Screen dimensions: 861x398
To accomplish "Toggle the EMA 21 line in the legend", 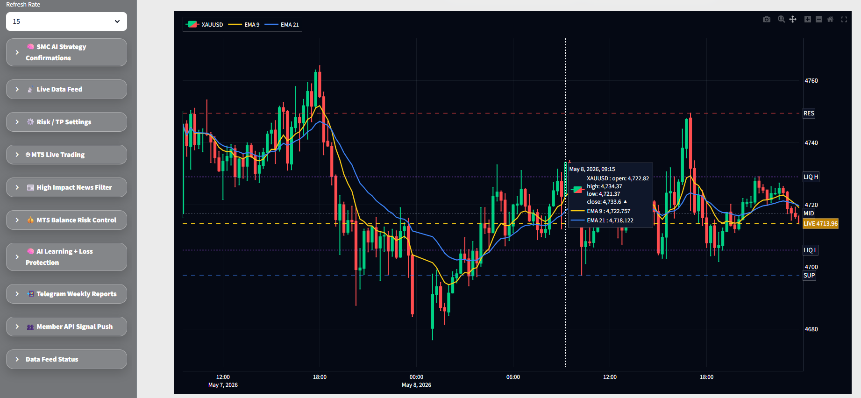I will click(x=282, y=24).
